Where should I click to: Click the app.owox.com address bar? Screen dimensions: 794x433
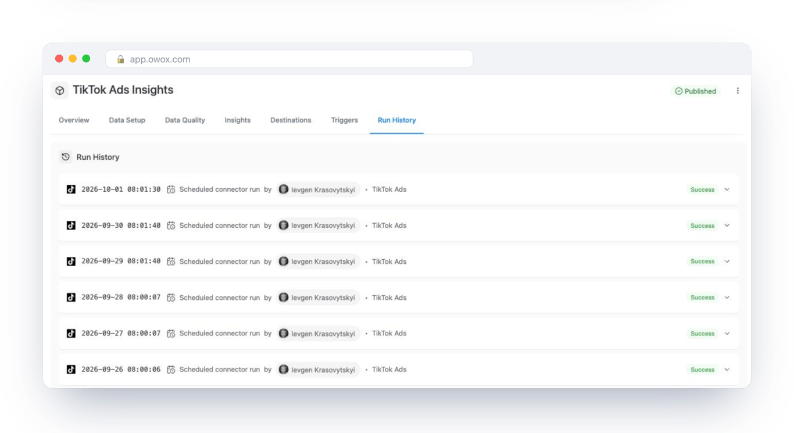coord(289,59)
